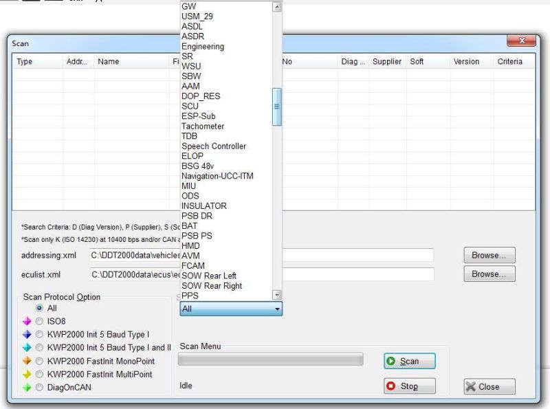Pick ASDL in the dropdown list
The height and width of the screenshot is (409, 550).
click(226, 26)
